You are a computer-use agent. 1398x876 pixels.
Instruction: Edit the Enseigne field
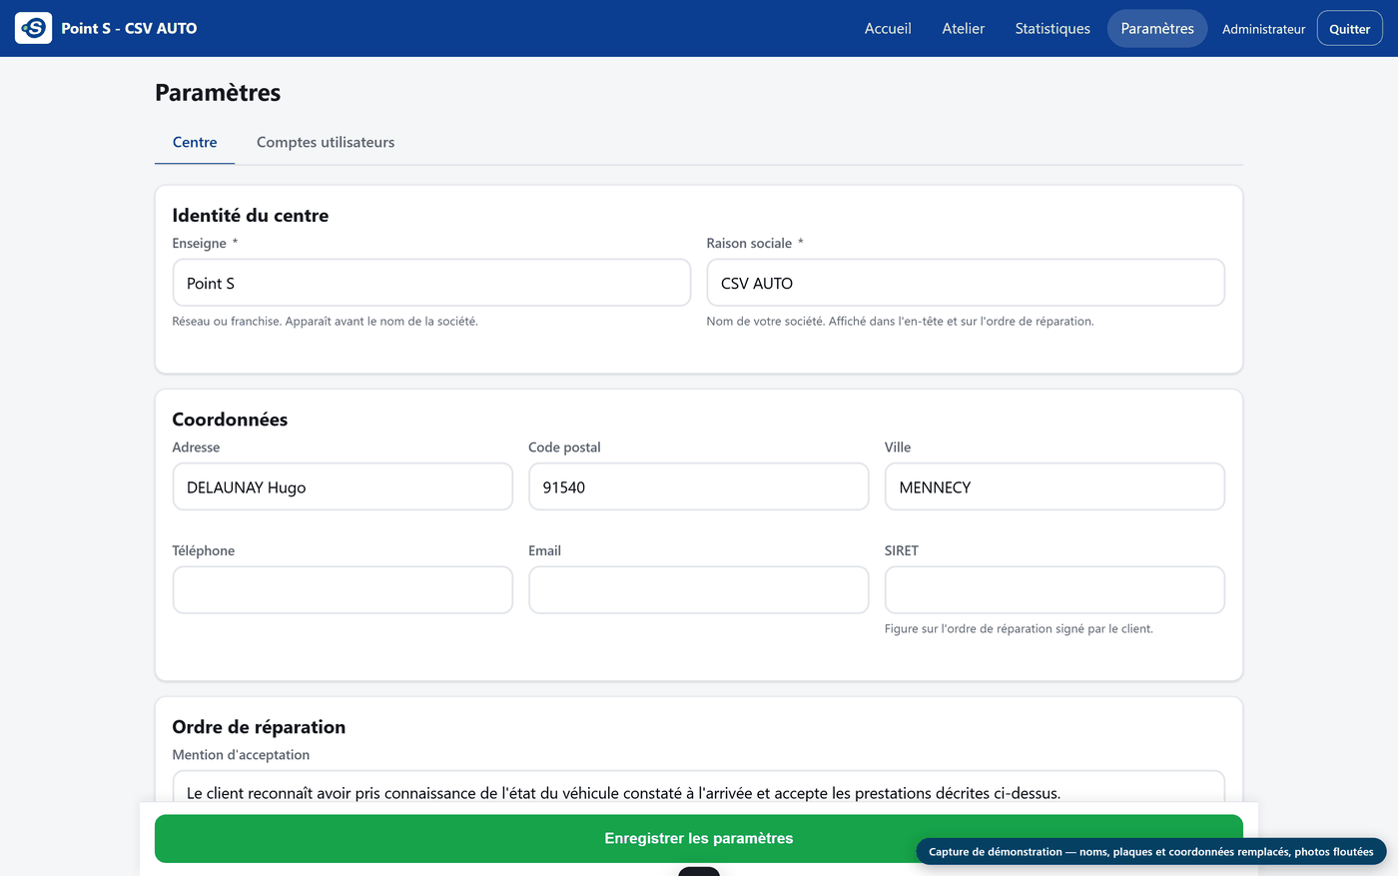tap(431, 283)
